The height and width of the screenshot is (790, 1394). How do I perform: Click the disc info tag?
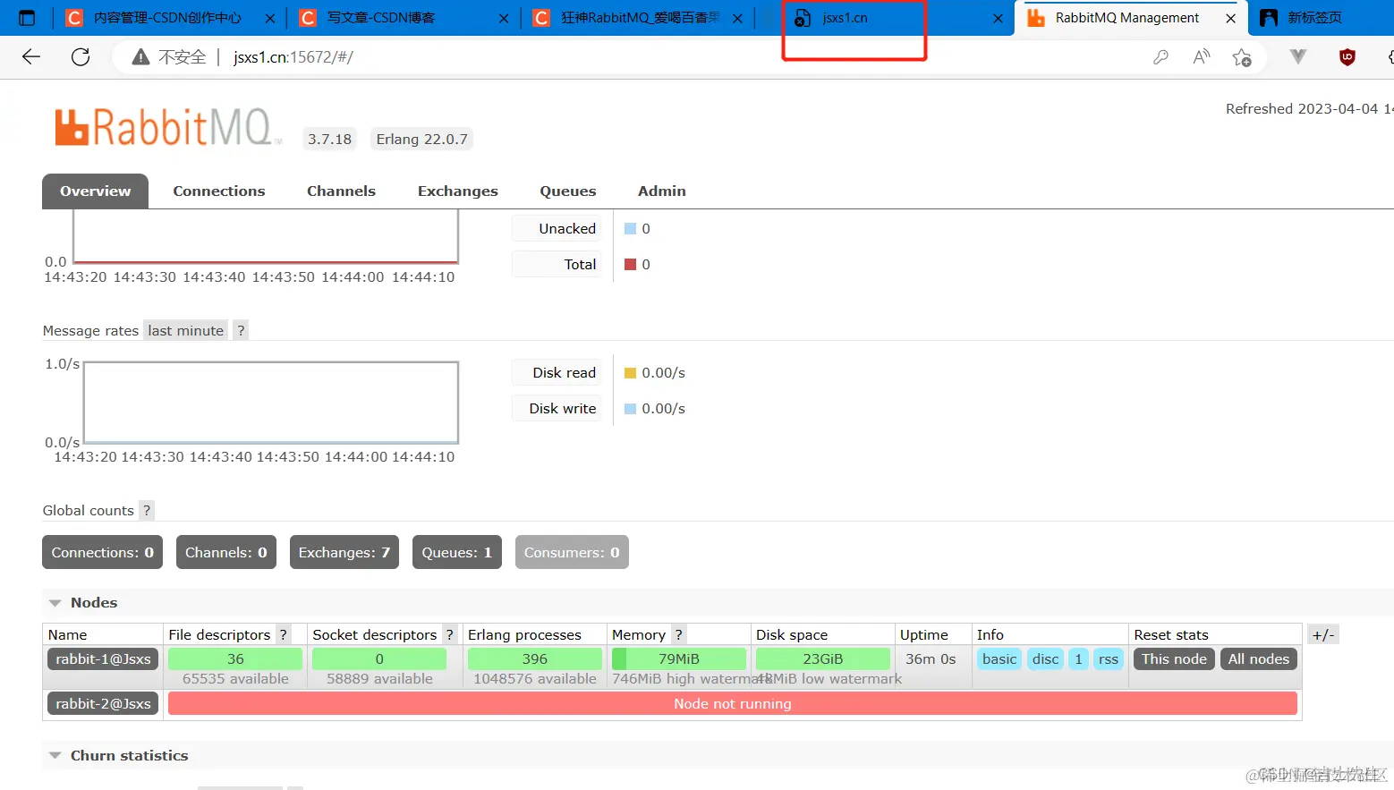pyautogui.click(x=1045, y=659)
